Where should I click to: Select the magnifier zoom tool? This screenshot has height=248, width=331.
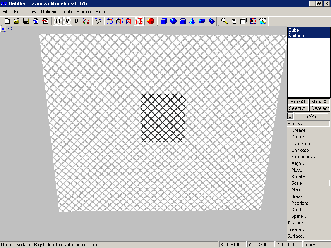224,21
